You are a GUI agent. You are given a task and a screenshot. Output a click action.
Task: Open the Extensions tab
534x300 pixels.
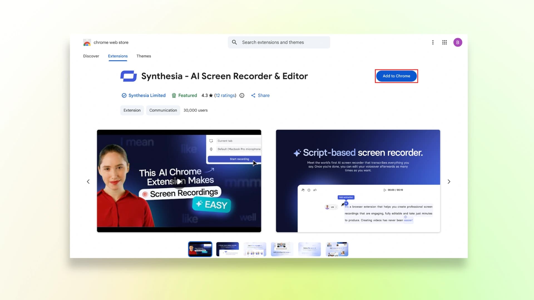(x=118, y=56)
